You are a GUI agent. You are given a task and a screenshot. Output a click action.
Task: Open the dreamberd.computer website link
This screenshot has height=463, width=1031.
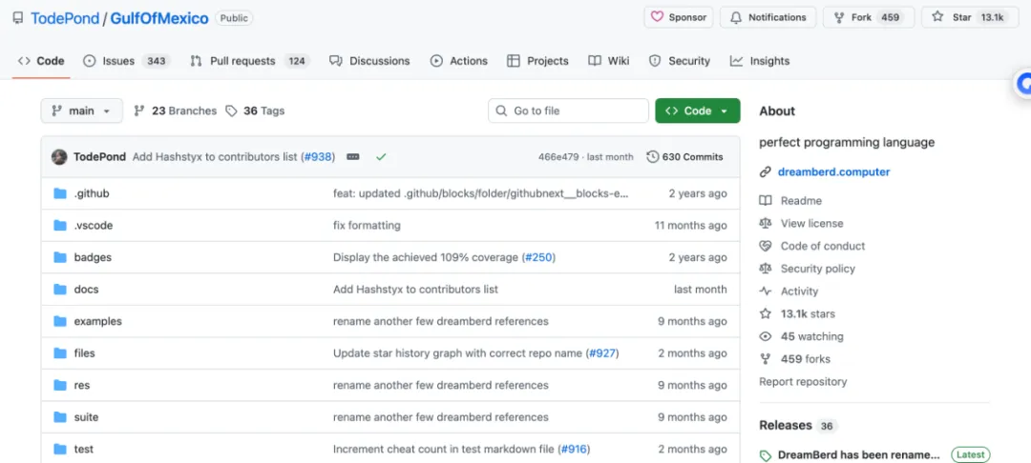[832, 172]
